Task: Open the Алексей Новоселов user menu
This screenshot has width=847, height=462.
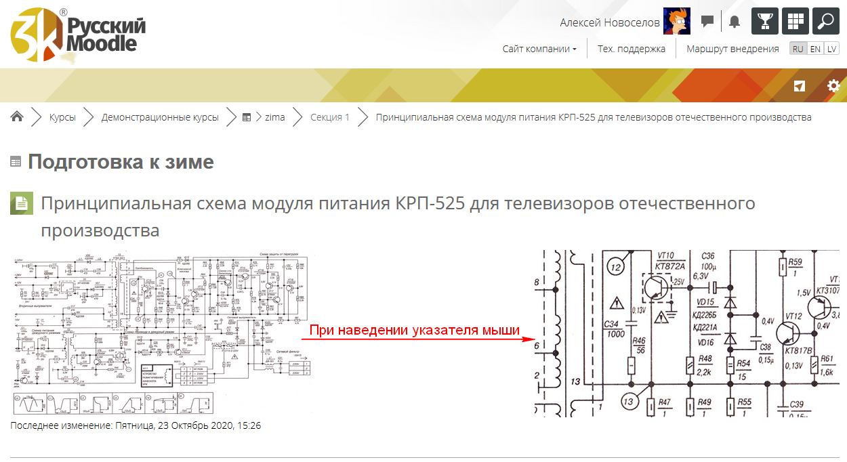Action: click(x=609, y=22)
